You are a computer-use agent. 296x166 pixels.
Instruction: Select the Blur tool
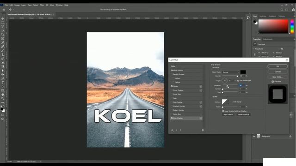pos(3,71)
